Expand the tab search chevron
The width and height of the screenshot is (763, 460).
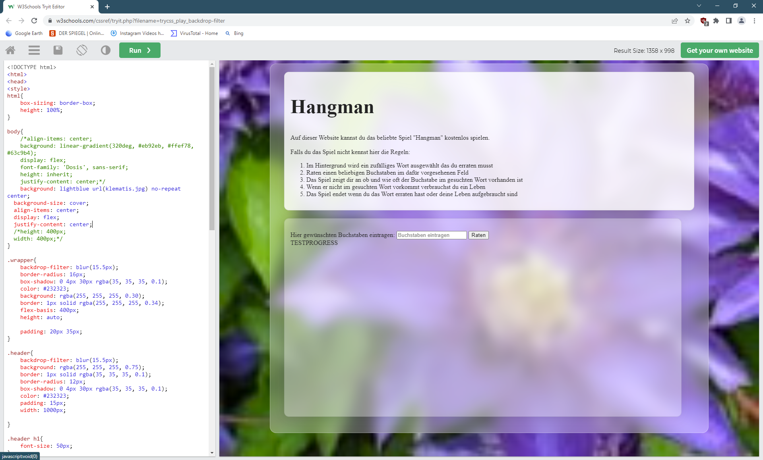pyautogui.click(x=699, y=6)
